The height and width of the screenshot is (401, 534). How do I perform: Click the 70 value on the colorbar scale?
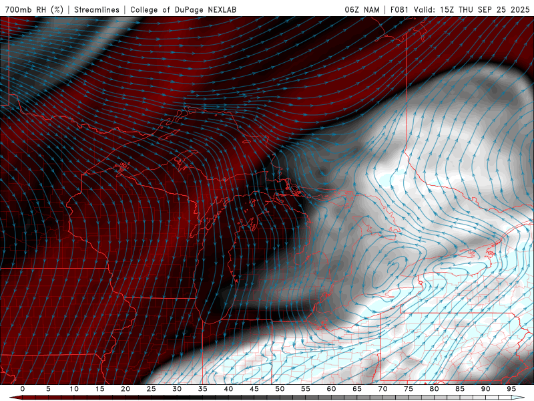pyautogui.click(x=382, y=389)
